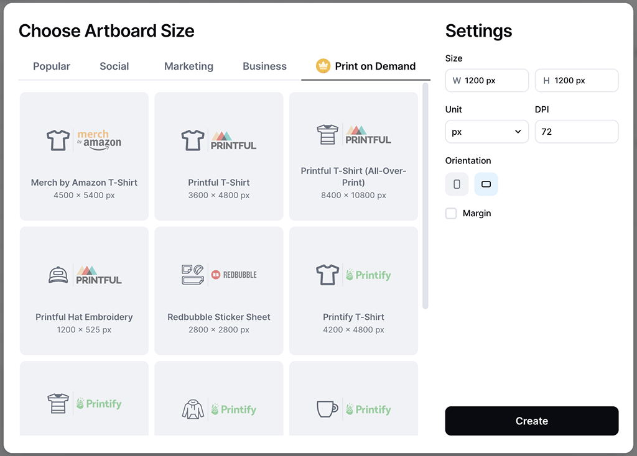Viewport: 637px width, 456px height.
Task: Switch to portrait orientation
Action: point(457,185)
